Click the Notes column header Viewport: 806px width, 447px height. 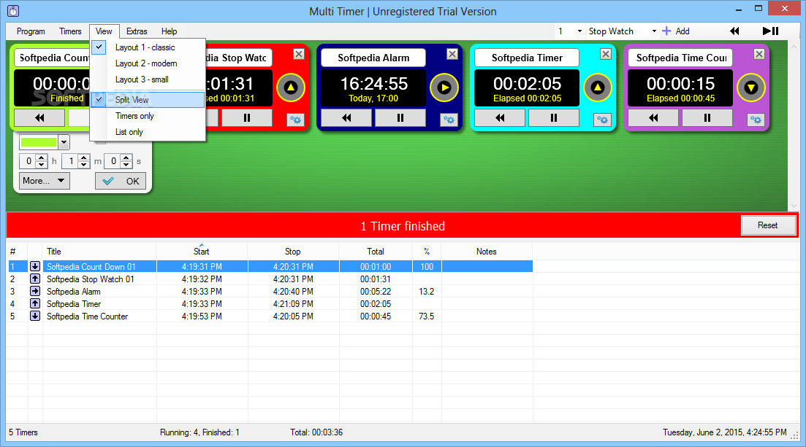pyautogui.click(x=486, y=252)
